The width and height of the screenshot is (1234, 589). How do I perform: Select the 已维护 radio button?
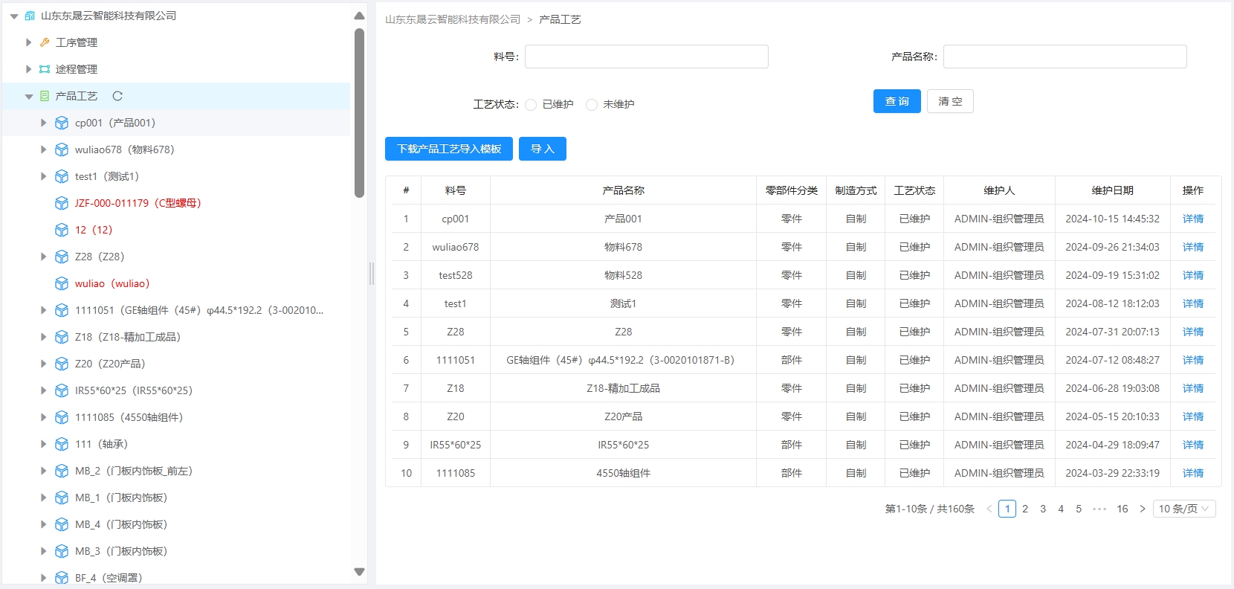tap(531, 105)
